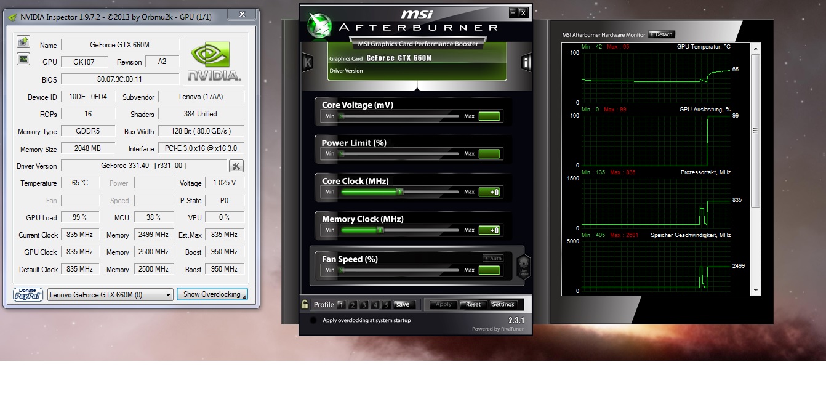This screenshot has width=826, height=399.
Task: Adjust the Memory Clock slider handle
Action: pyautogui.click(x=380, y=230)
